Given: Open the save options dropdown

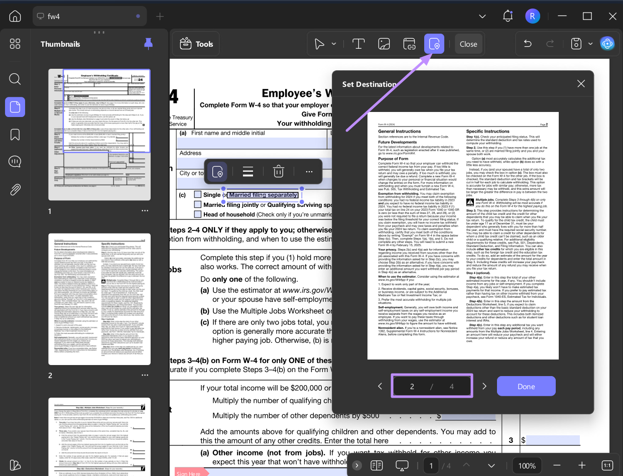Looking at the screenshot, I should coord(590,44).
